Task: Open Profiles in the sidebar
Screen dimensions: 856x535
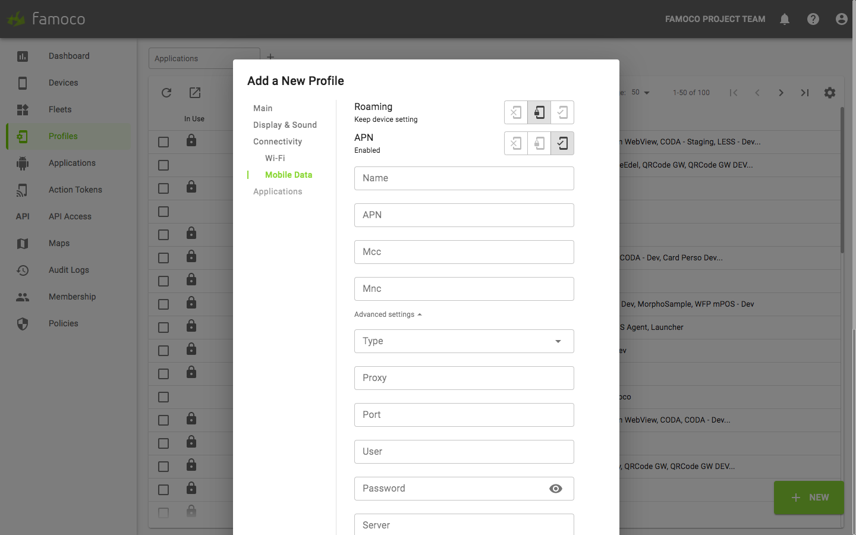Action: 68,136
